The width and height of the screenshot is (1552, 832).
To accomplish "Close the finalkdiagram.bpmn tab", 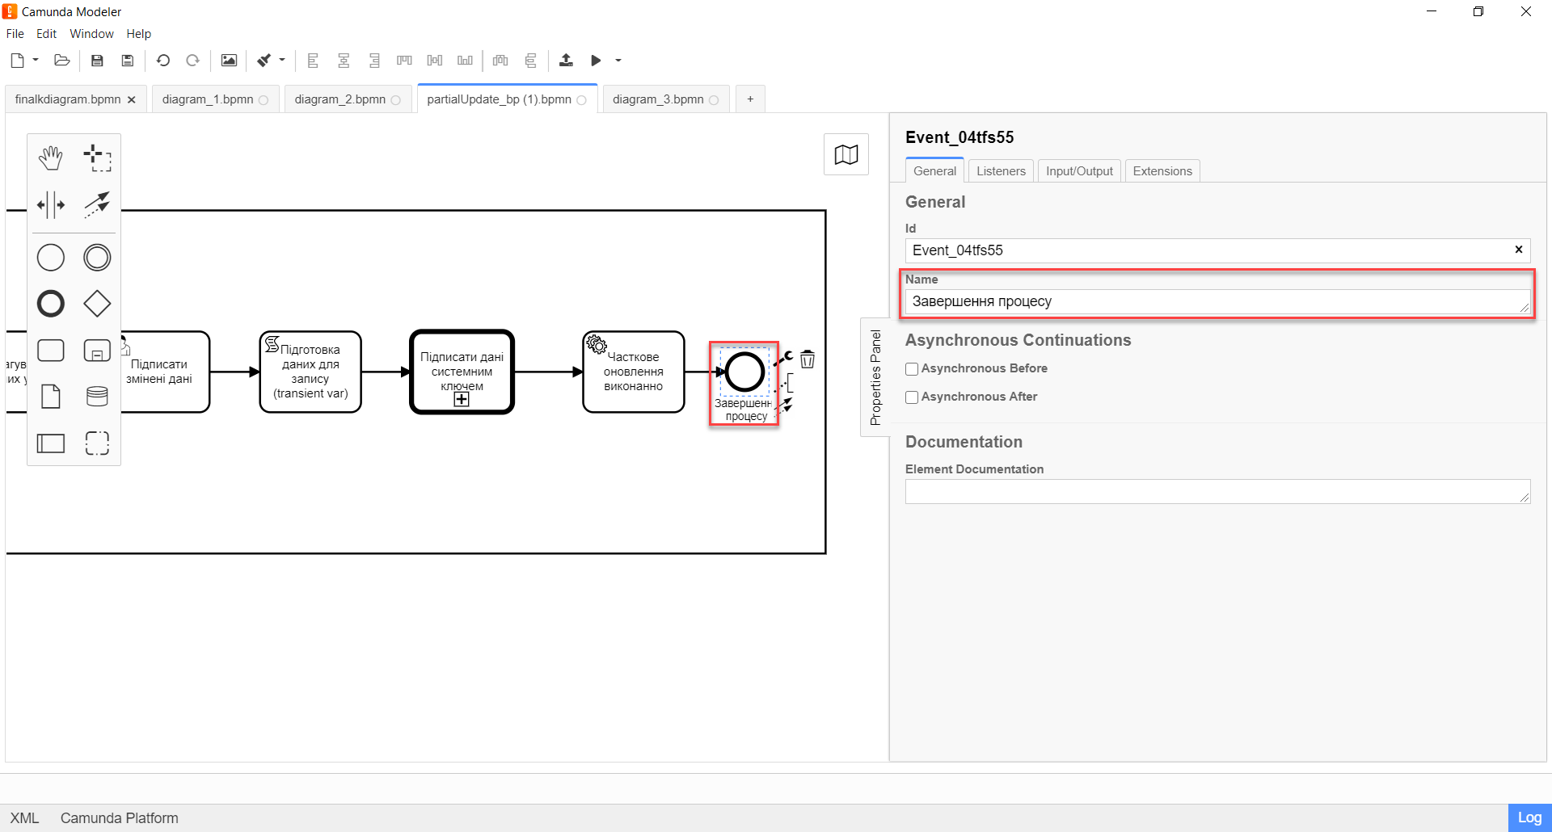I will [131, 99].
